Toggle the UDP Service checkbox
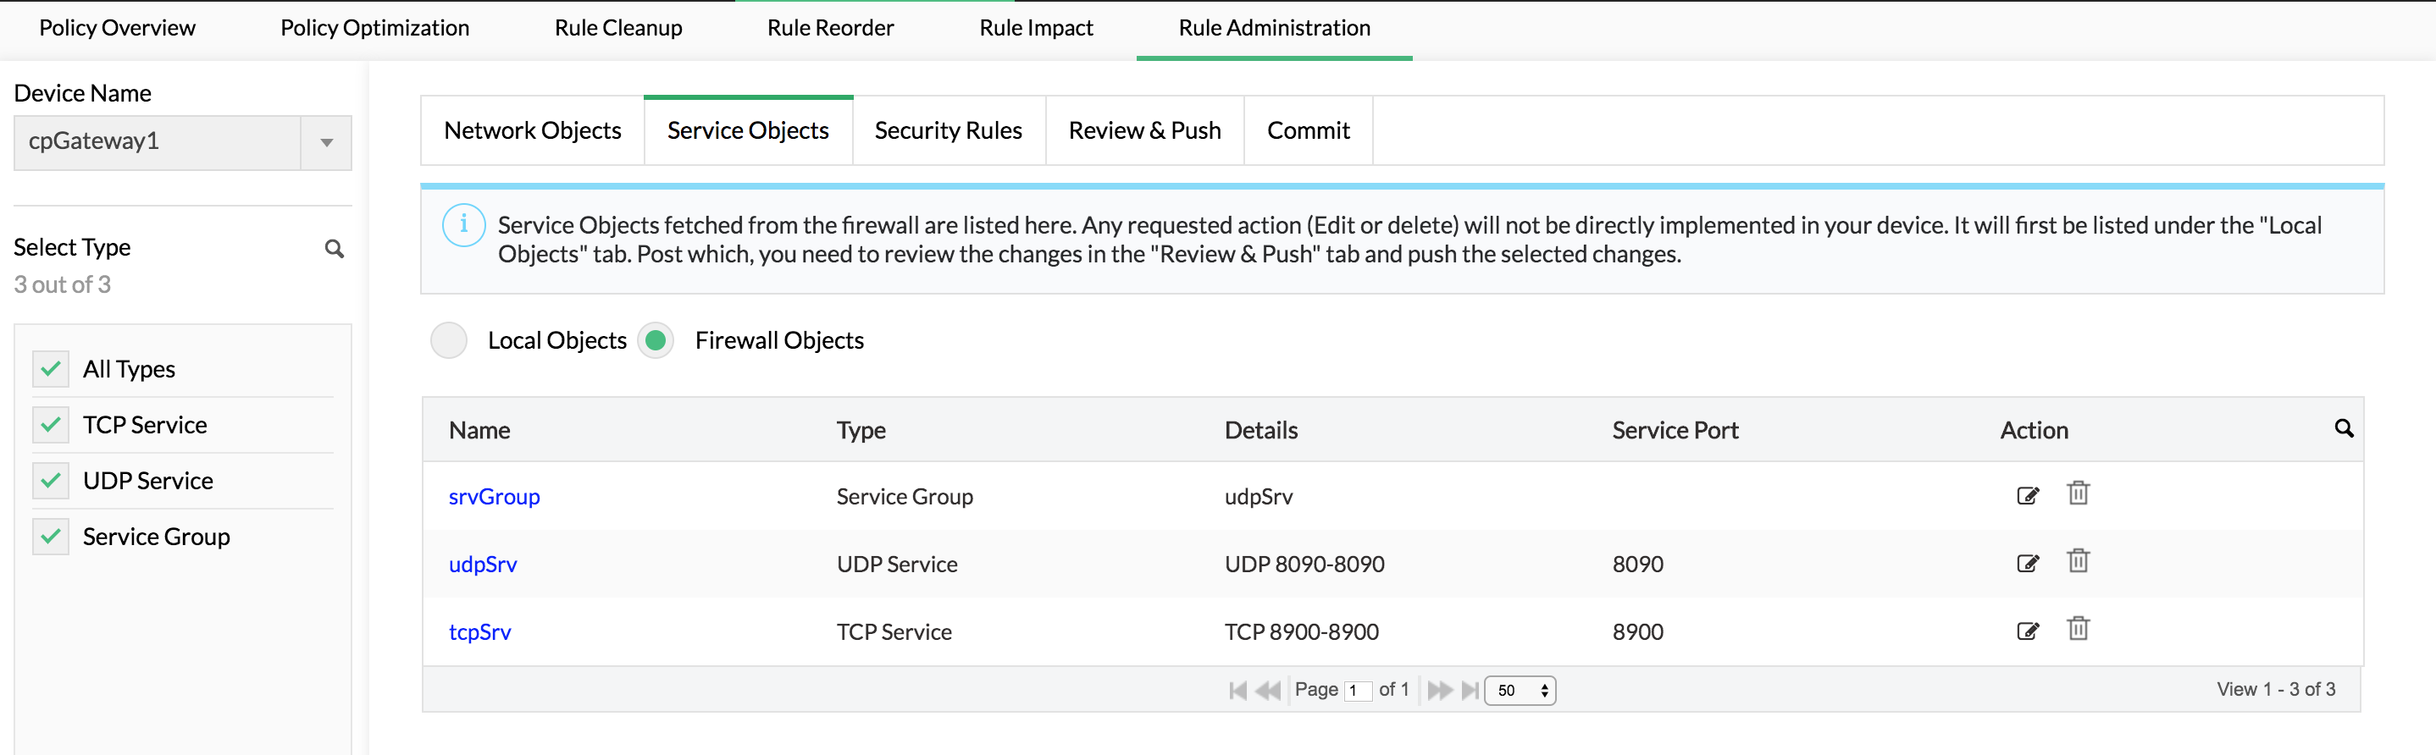This screenshot has height=755, width=2436. point(51,481)
